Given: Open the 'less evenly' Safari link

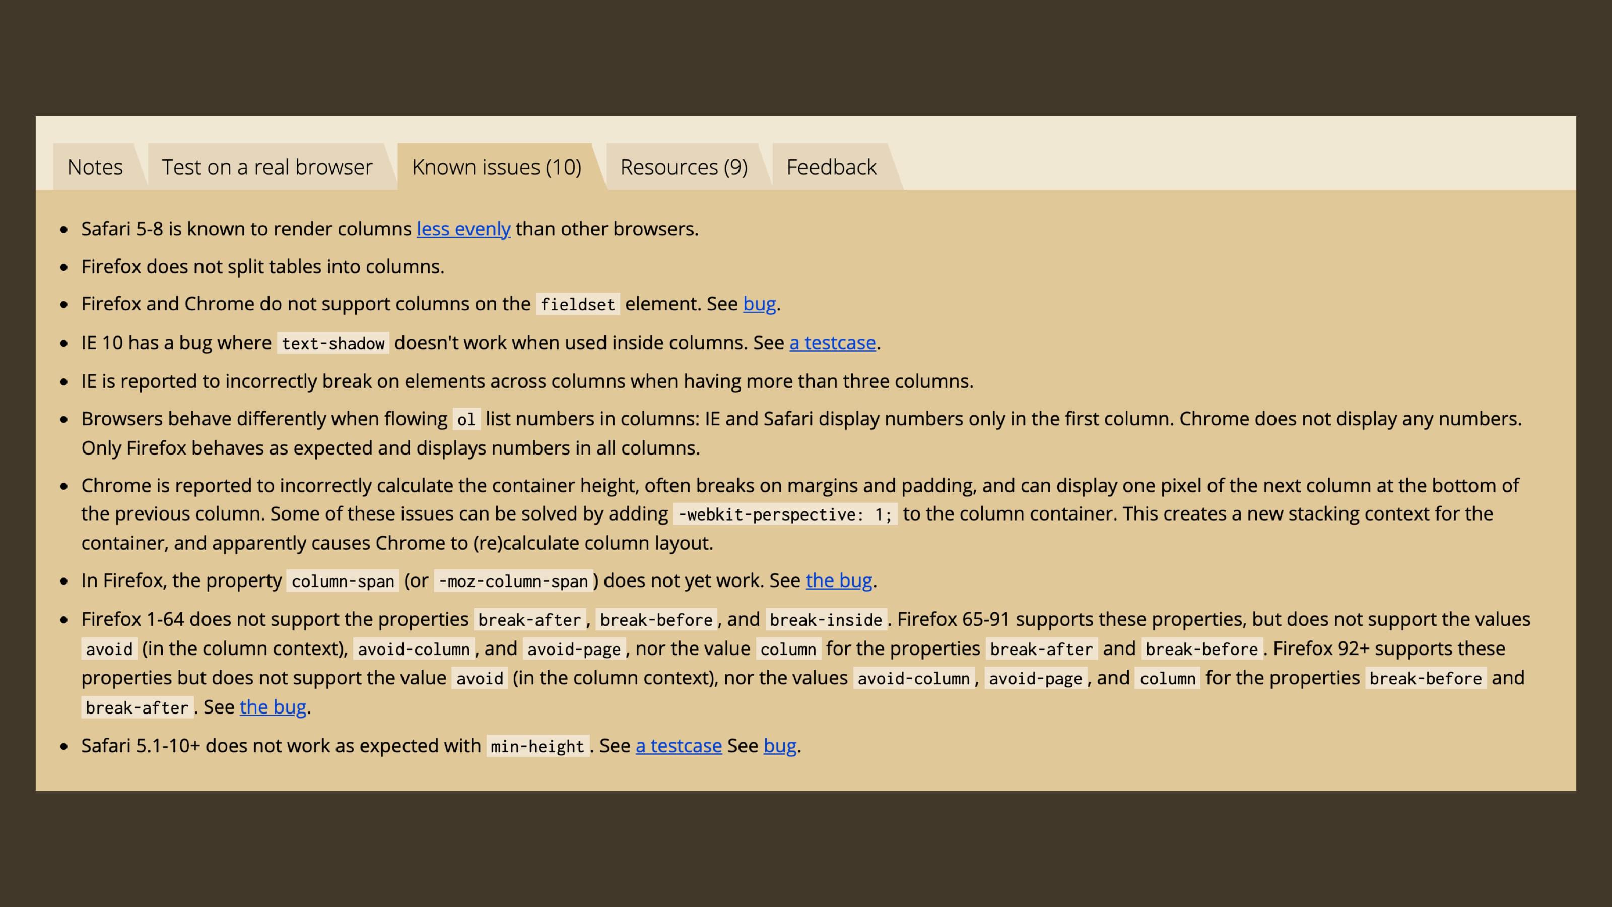Looking at the screenshot, I should [463, 229].
